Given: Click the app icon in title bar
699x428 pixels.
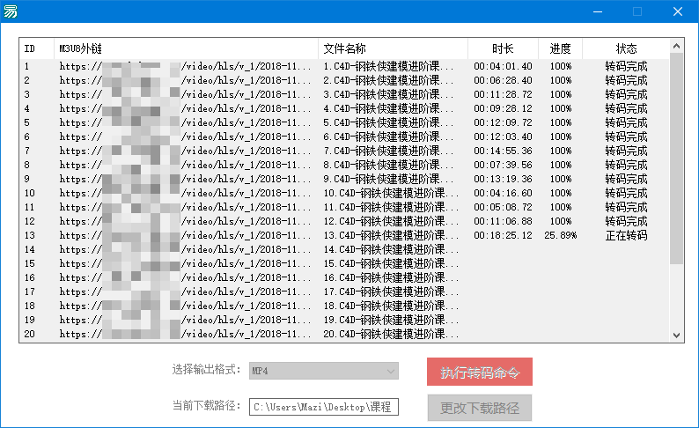Looking at the screenshot, I should coord(10,11).
